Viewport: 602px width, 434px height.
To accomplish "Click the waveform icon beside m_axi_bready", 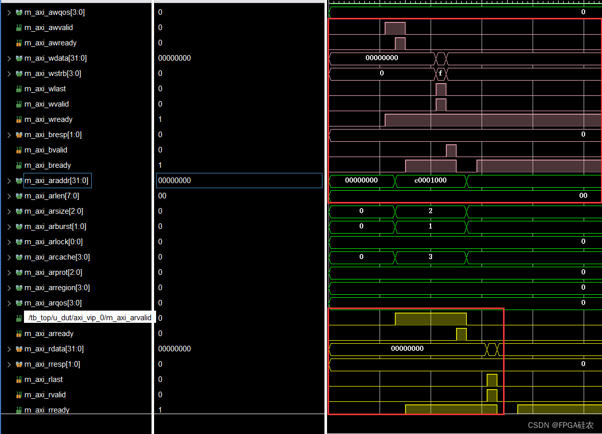I will (x=19, y=165).
